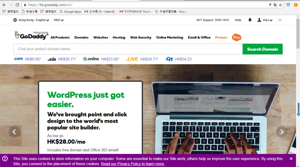Click the Search Domain button
The image size is (300, 167).
click(262, 49)
